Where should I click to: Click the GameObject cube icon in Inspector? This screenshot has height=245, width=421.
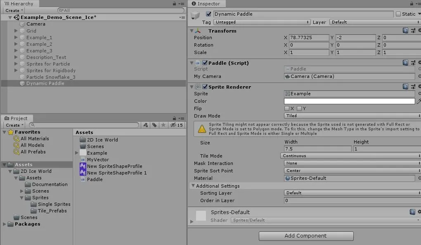click(195, 16)
